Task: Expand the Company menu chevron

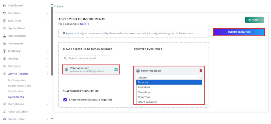Action: 48,66
